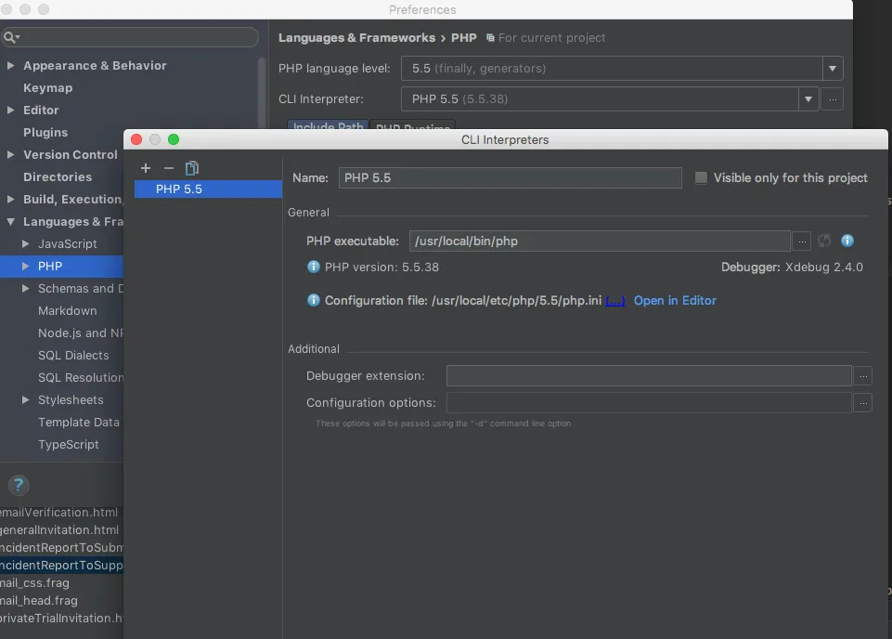This screenshot has height=639, width=892.
Task: Toggle Visible only for this project
Action: click(702, 177)
